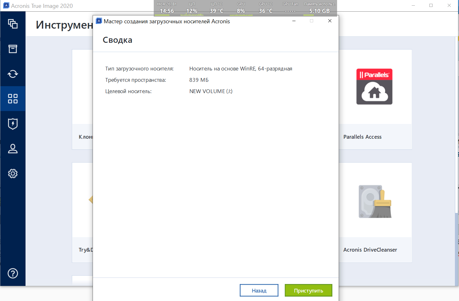Screen dimensions: 459x301
Task: Click the 'Требуется пространства:' label
Action: click(x=135, y=80)
